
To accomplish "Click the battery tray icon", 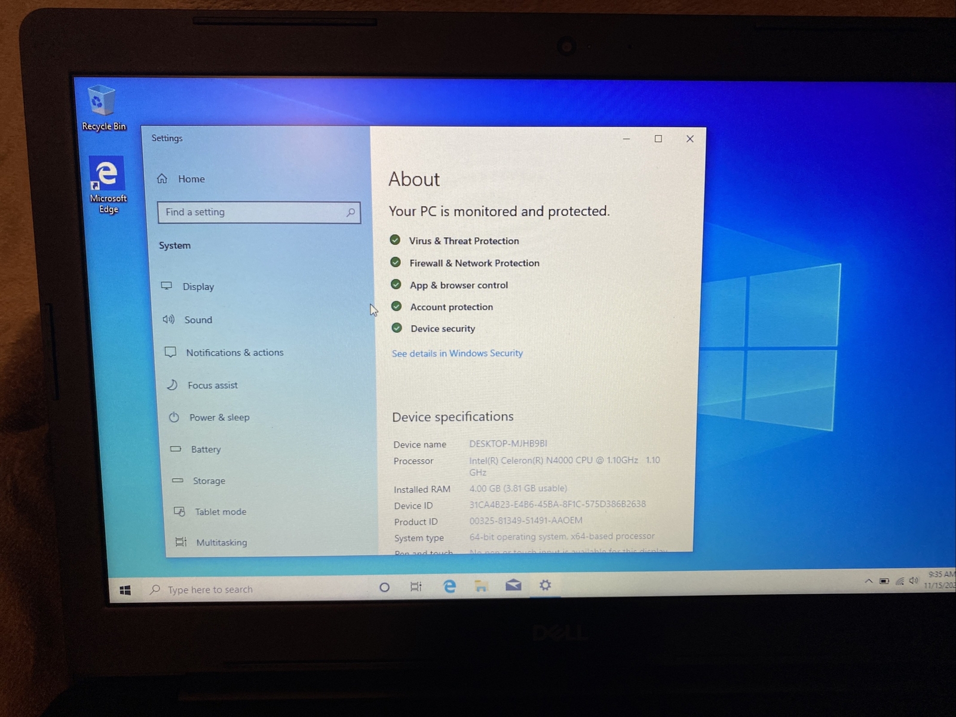I will 884,581.
